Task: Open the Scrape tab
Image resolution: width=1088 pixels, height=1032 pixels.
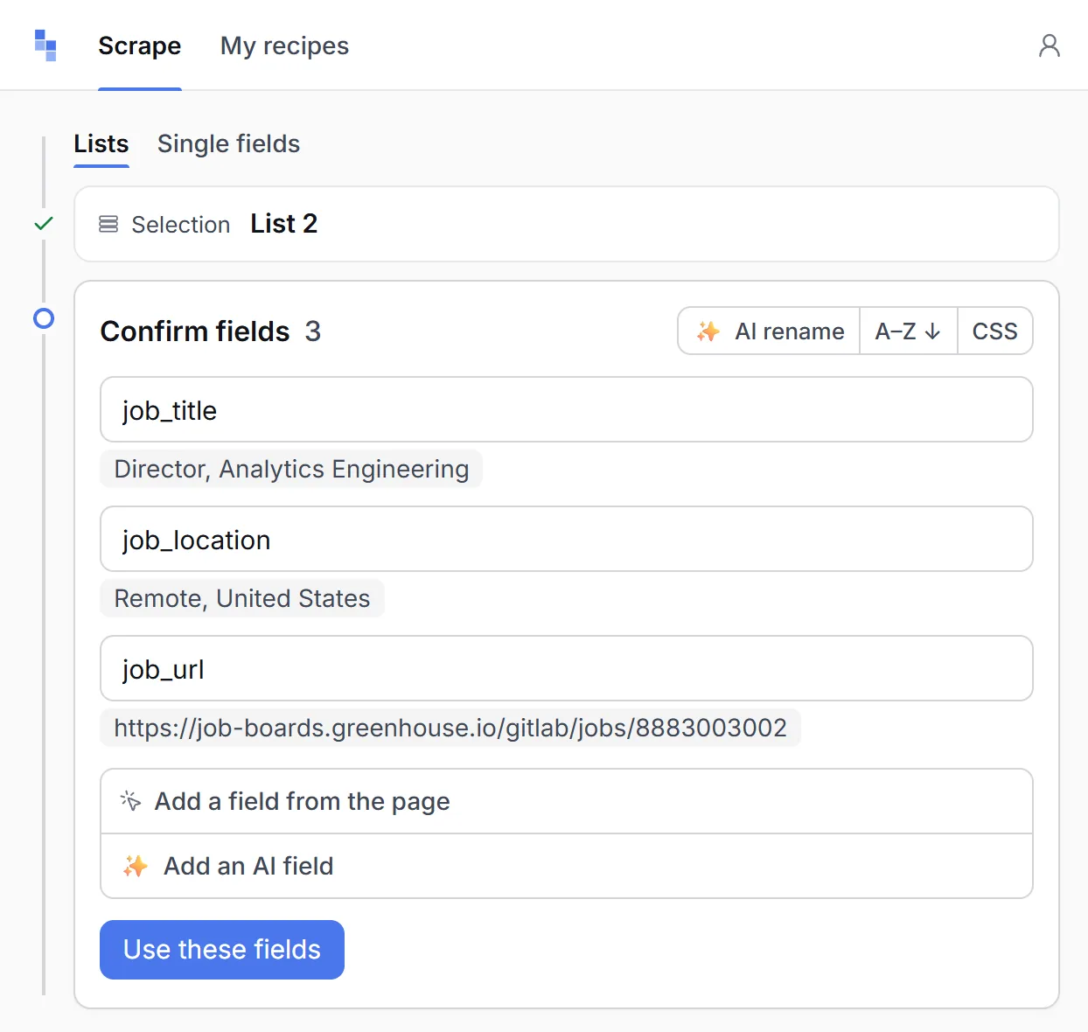Action: pos(140,45)
